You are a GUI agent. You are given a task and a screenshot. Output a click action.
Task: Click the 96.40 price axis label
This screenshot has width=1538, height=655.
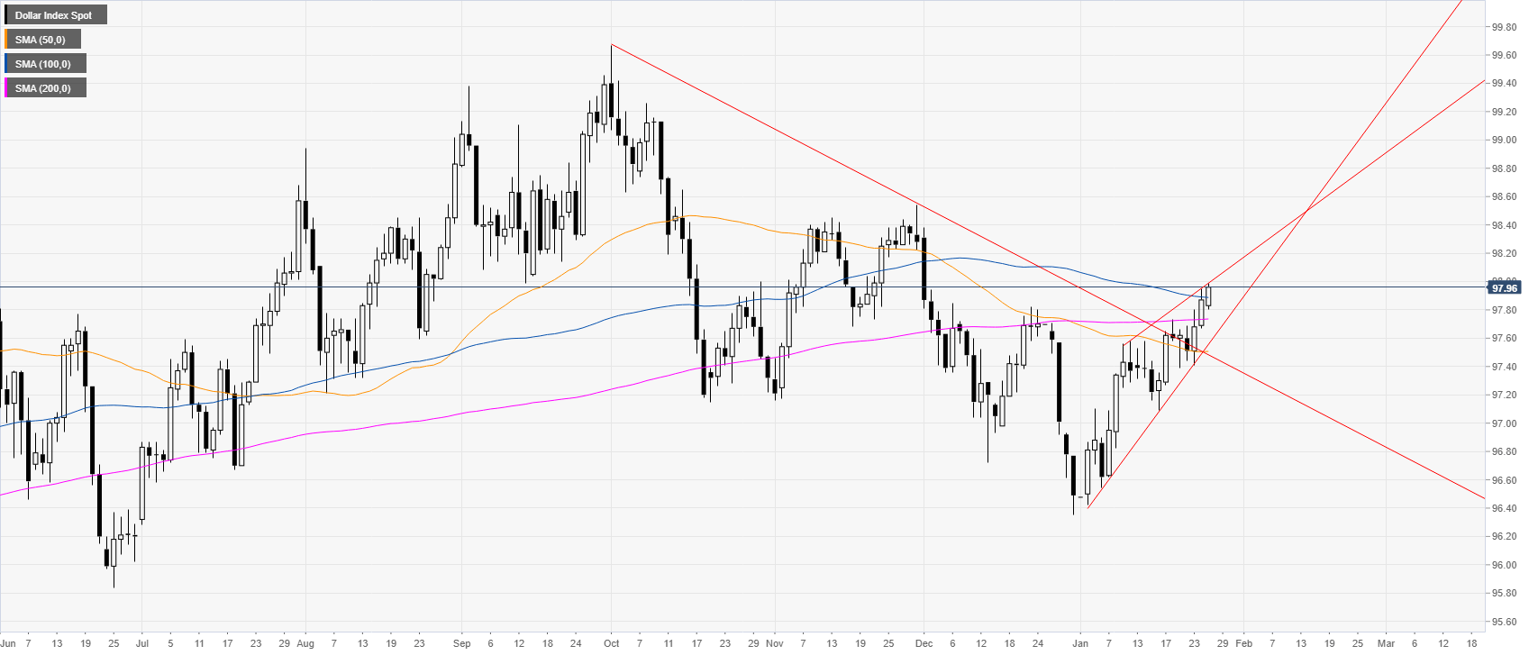(1504, 508)
